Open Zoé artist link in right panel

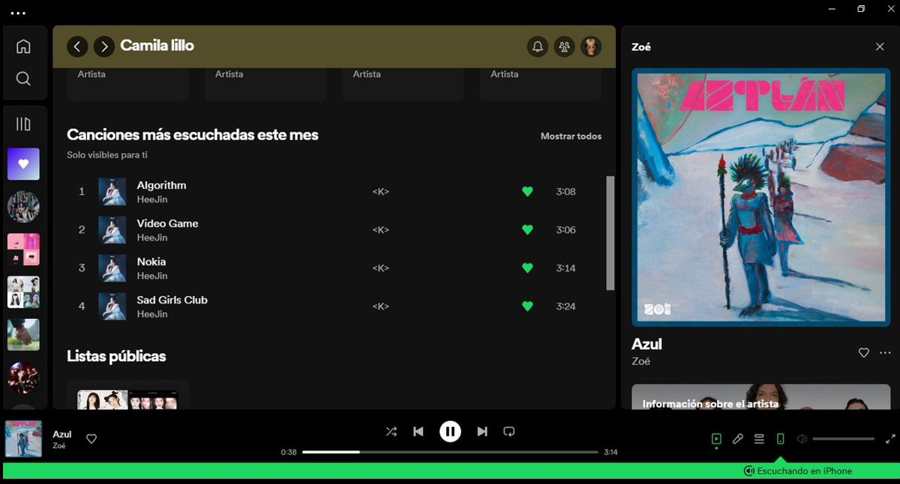[x=640, y=361]
